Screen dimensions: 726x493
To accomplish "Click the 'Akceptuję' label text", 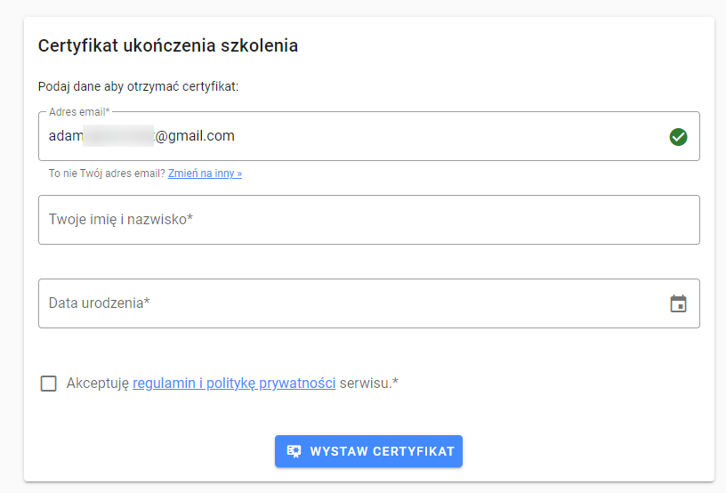I will click(98, 384).
